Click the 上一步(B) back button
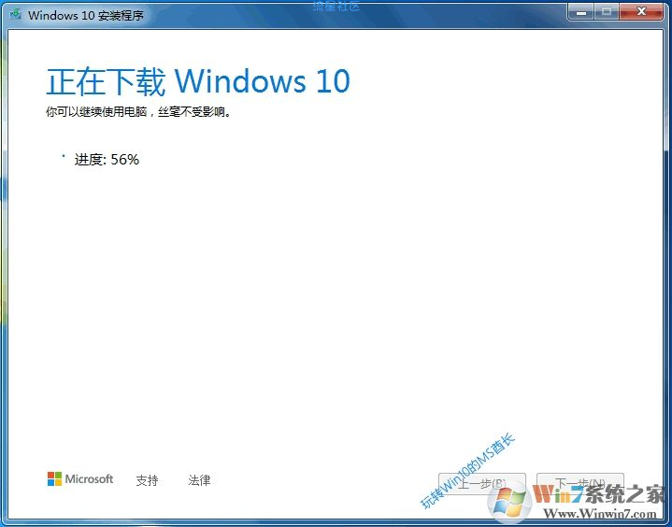This screenshot has width=672, height=527. [x=481, y=484]
